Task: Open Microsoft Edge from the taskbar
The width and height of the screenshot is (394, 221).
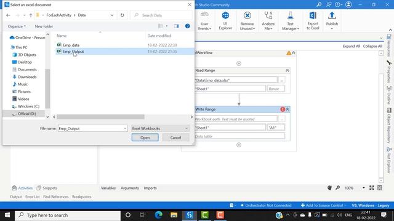Action: [x=159, y=215]
